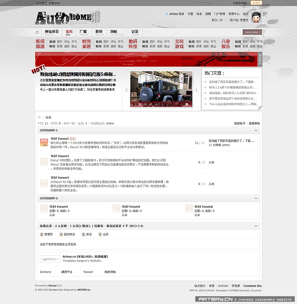Click the HOT! badge
The image size is (297, 304).
click(x=38, y=69)
